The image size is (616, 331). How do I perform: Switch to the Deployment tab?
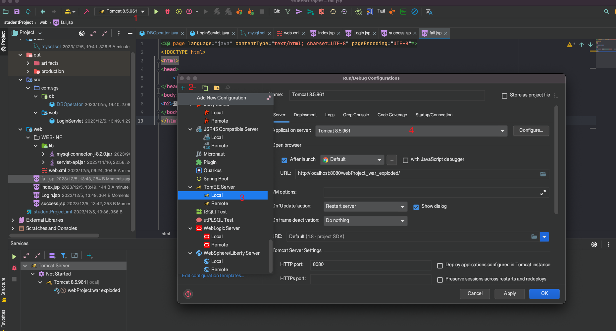tap(305, 115)
